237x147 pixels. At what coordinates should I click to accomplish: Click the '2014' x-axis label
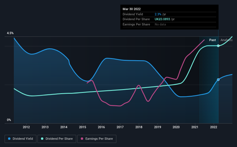pyautogui.click(x=64, y=127)
